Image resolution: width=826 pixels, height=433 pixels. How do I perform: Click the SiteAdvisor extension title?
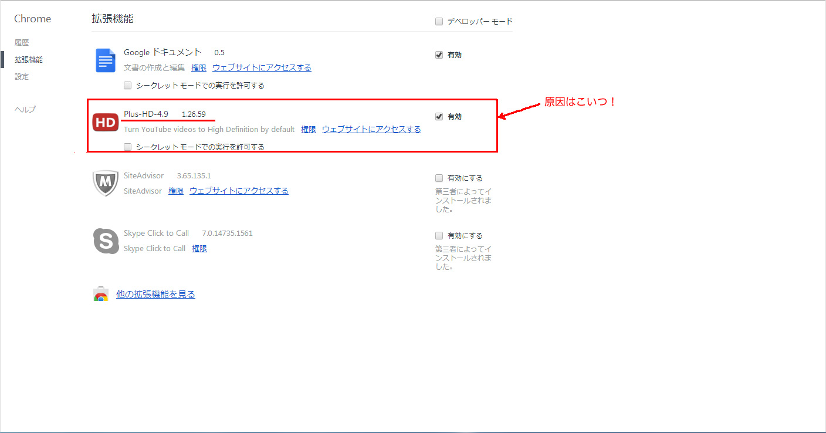coord(144,175)
